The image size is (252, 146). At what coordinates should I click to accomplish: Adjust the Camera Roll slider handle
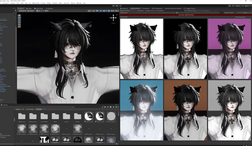[x=177, y=13]
